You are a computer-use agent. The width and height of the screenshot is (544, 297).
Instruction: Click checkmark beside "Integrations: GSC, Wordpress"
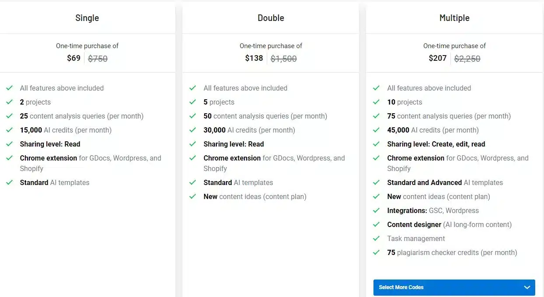[377, 210]
